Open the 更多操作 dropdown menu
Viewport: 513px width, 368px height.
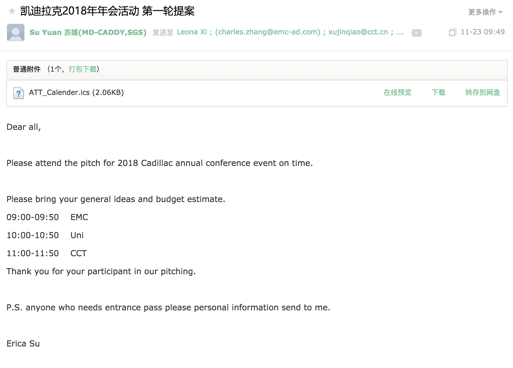click(x=485, y=12)
